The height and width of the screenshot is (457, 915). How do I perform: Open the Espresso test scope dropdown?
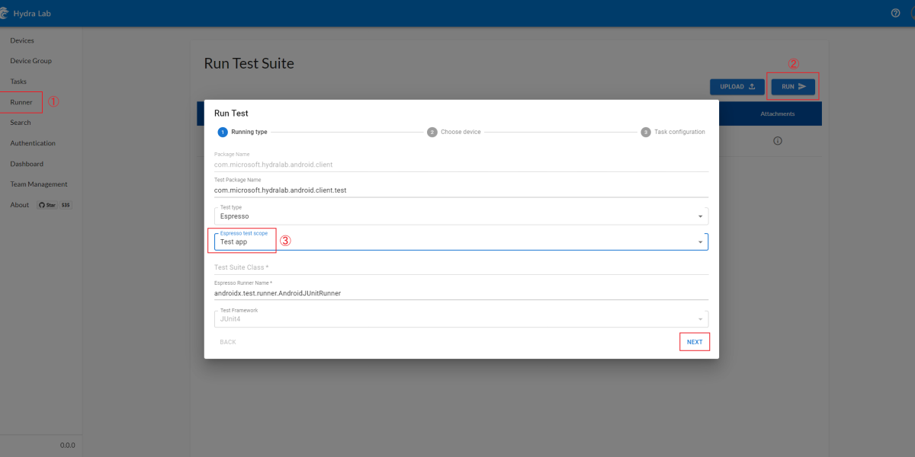click(x=700, y=241)
